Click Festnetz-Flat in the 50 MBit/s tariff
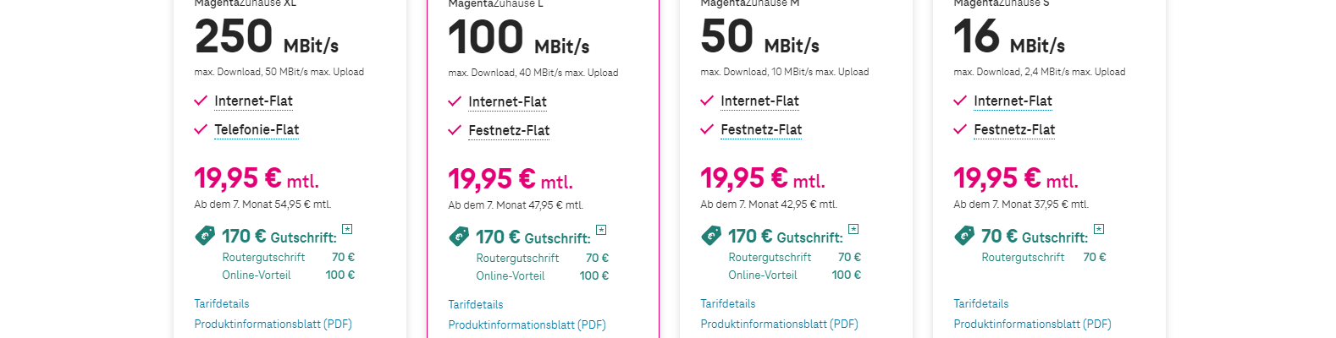 (761, 129)
